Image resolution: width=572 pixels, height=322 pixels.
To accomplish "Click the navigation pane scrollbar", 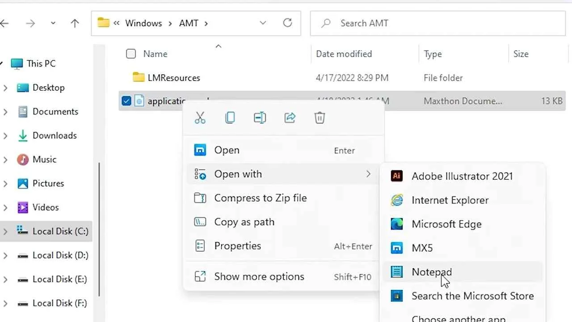I will (x=98, y=230).
